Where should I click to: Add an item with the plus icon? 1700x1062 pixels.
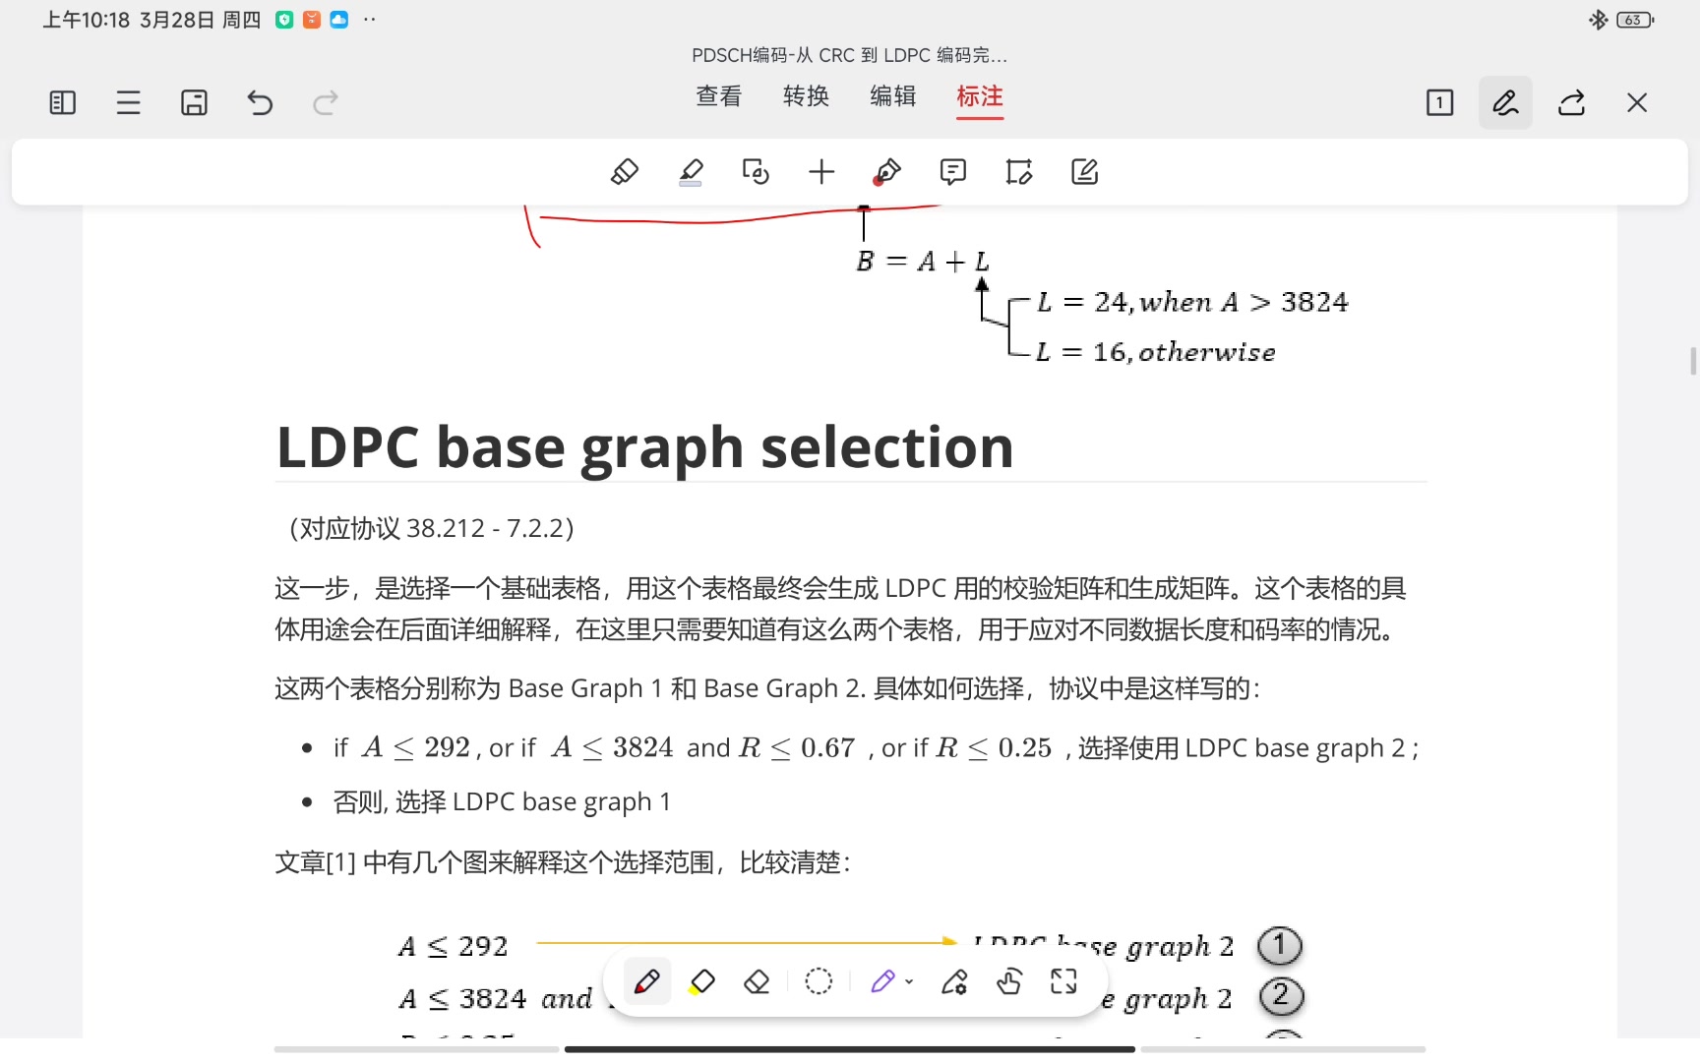coord(821,172)
